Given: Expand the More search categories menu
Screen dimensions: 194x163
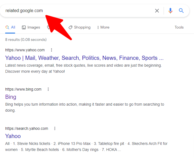Looking at the screenshot, I should click(x=103, y=27).
